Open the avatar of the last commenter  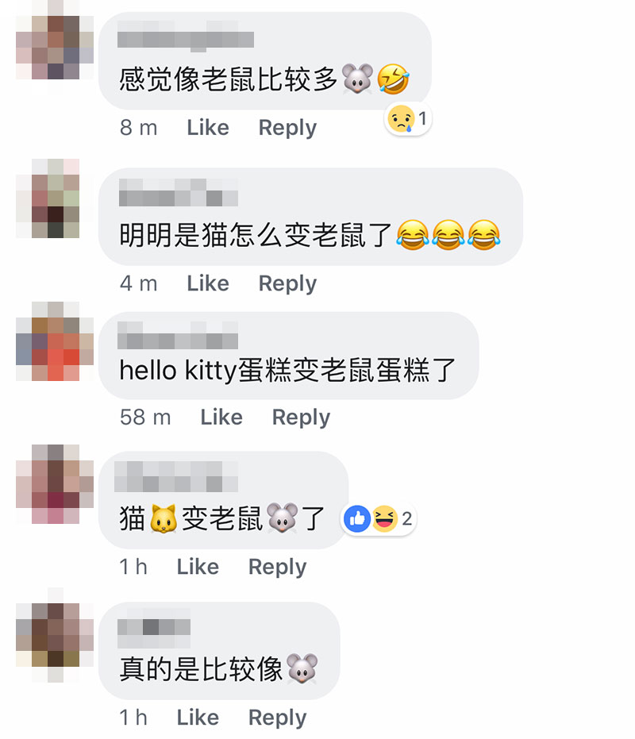click(x=55, y=635)
